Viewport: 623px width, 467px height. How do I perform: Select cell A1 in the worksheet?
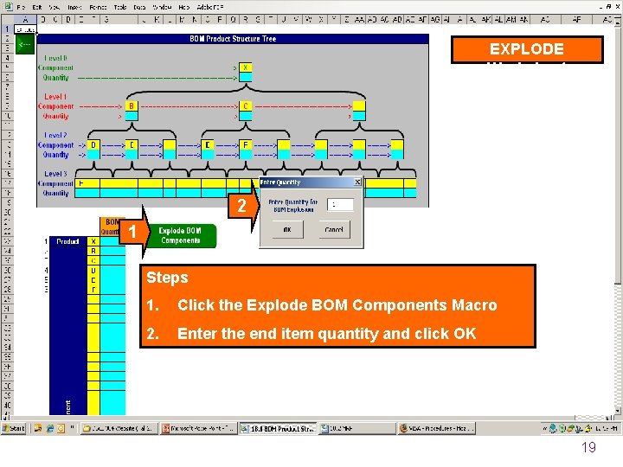coord(25,29)
